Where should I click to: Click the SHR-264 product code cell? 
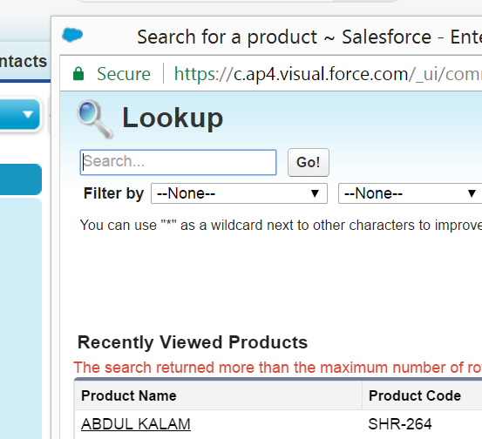[x=400, y=424]
